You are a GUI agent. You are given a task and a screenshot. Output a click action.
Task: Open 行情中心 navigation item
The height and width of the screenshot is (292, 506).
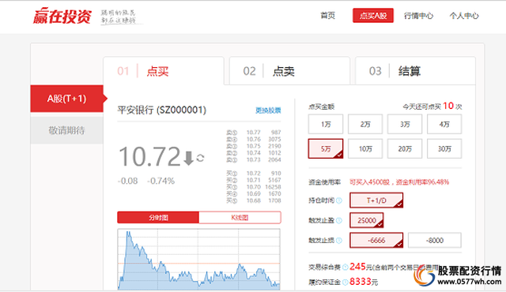click(418, 16)
